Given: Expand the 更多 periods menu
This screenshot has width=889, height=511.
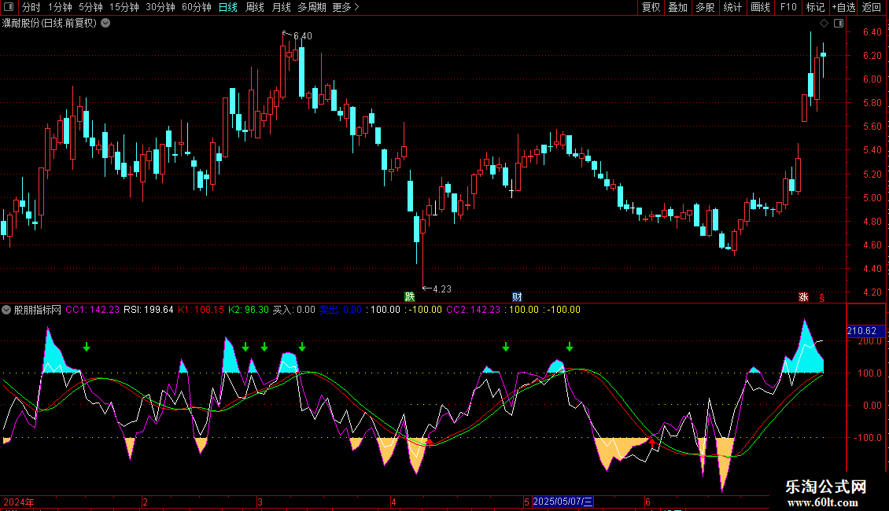Looking at the screenshot, I should pos(345,7).
